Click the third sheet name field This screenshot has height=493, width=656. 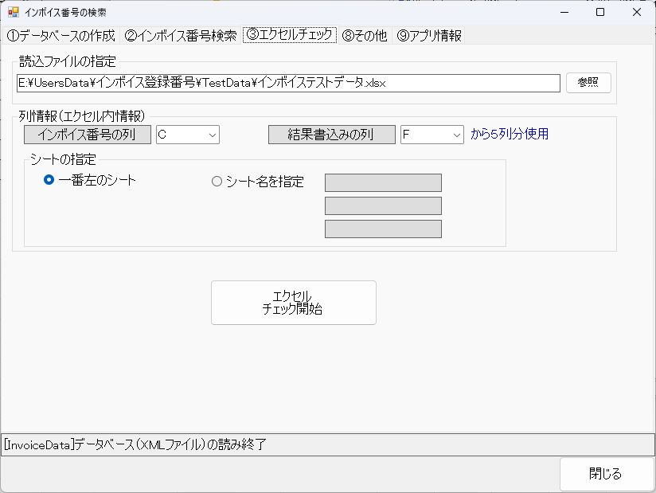coord(383,229)
